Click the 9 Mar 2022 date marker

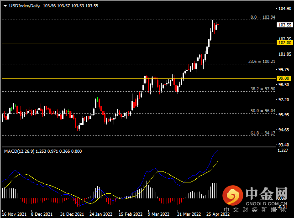[158, 214]
